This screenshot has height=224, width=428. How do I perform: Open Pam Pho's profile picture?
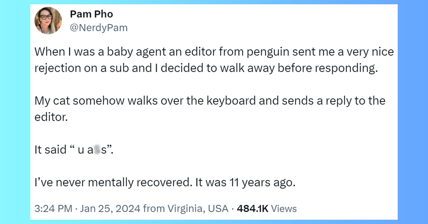(48, 20)
